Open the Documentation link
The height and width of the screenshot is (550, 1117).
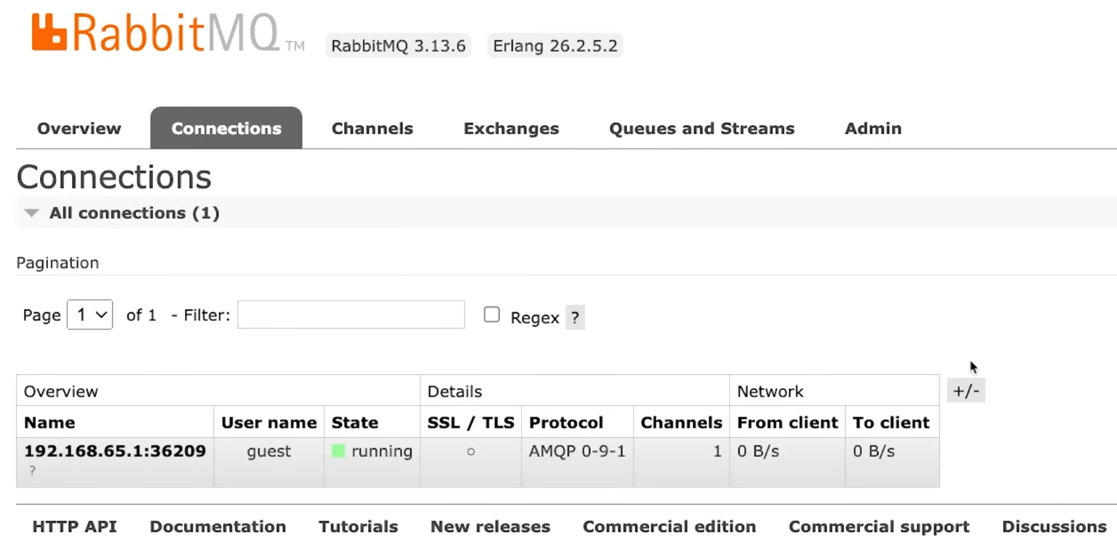click(x=218, y=527)
